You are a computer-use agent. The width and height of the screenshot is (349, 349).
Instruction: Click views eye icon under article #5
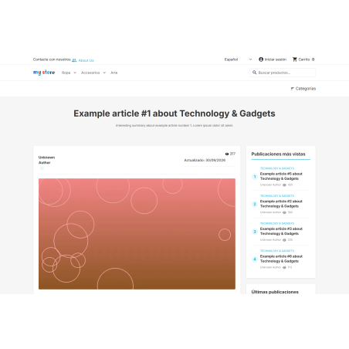[x=284, y=185]
